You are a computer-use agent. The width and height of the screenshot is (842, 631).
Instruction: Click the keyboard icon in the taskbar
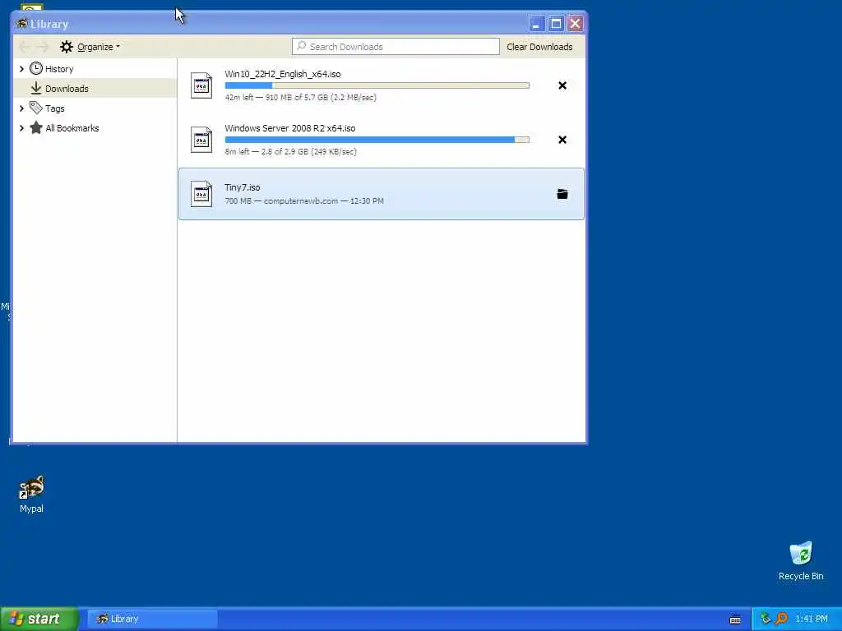point(735,619)
